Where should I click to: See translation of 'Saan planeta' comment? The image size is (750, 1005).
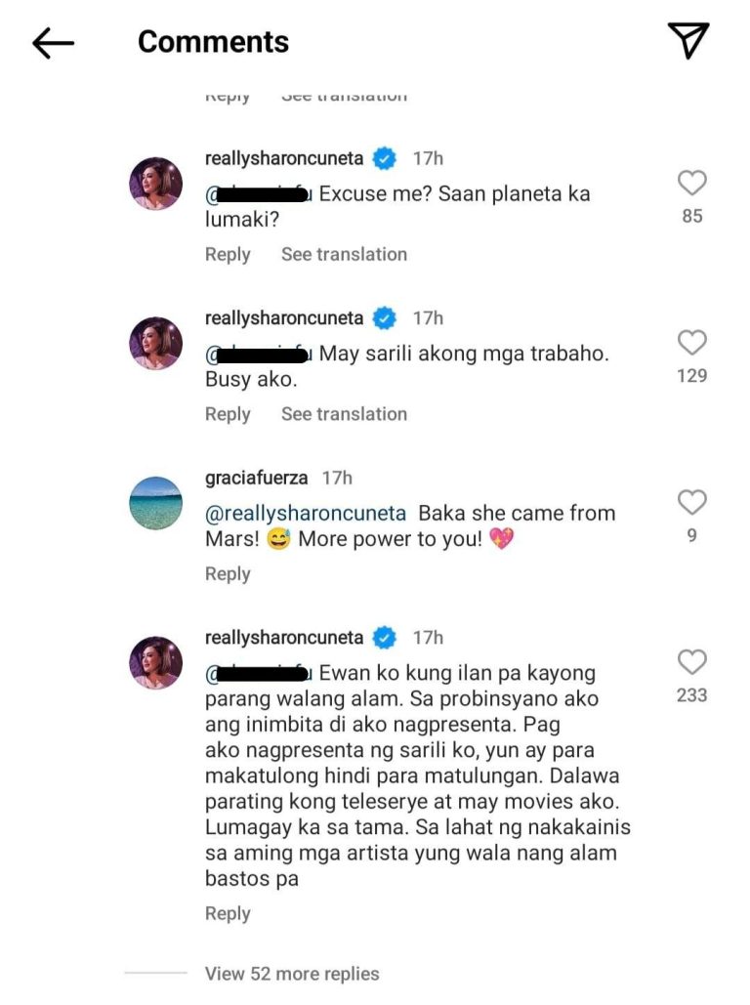click(344, 254)
